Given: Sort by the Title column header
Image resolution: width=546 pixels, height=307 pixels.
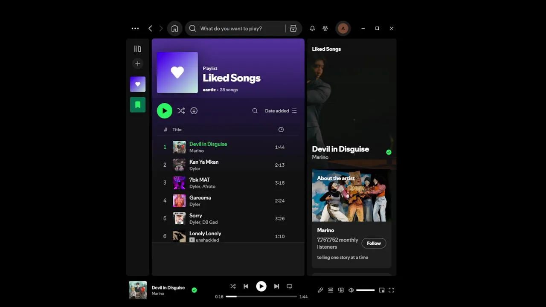Looking at the screenshot, I should pos(177,130).
